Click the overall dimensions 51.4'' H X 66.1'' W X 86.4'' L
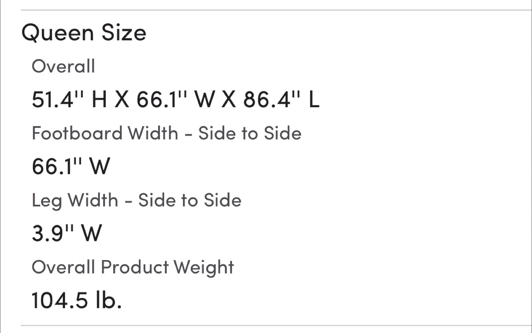This screenshot has width=532, height=333. (176, 100)
